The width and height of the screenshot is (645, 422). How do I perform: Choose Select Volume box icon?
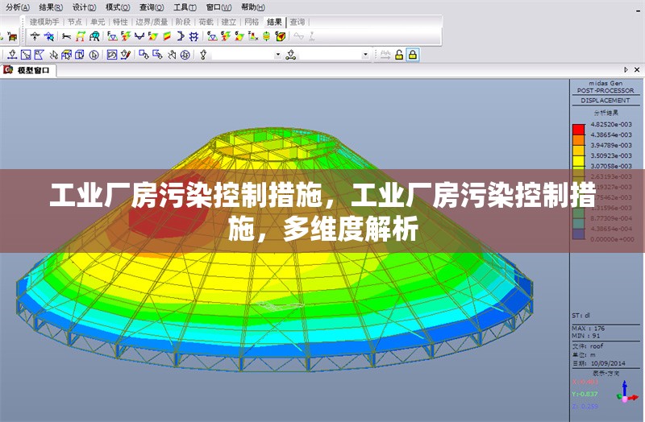tap(80, 55)
